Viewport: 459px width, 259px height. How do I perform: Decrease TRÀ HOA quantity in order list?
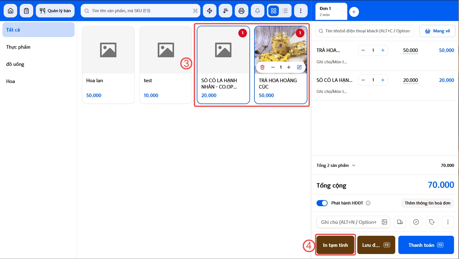click(363, 50)
